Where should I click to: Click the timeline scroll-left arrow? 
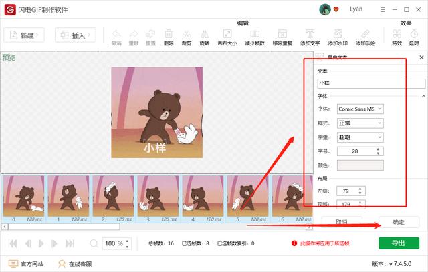pos(5,227)
